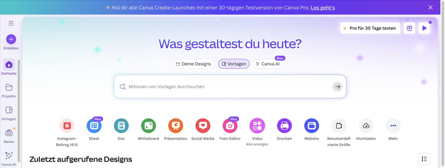
Task: Select the Social Media heart icon
Action: (x=203, y=126)
